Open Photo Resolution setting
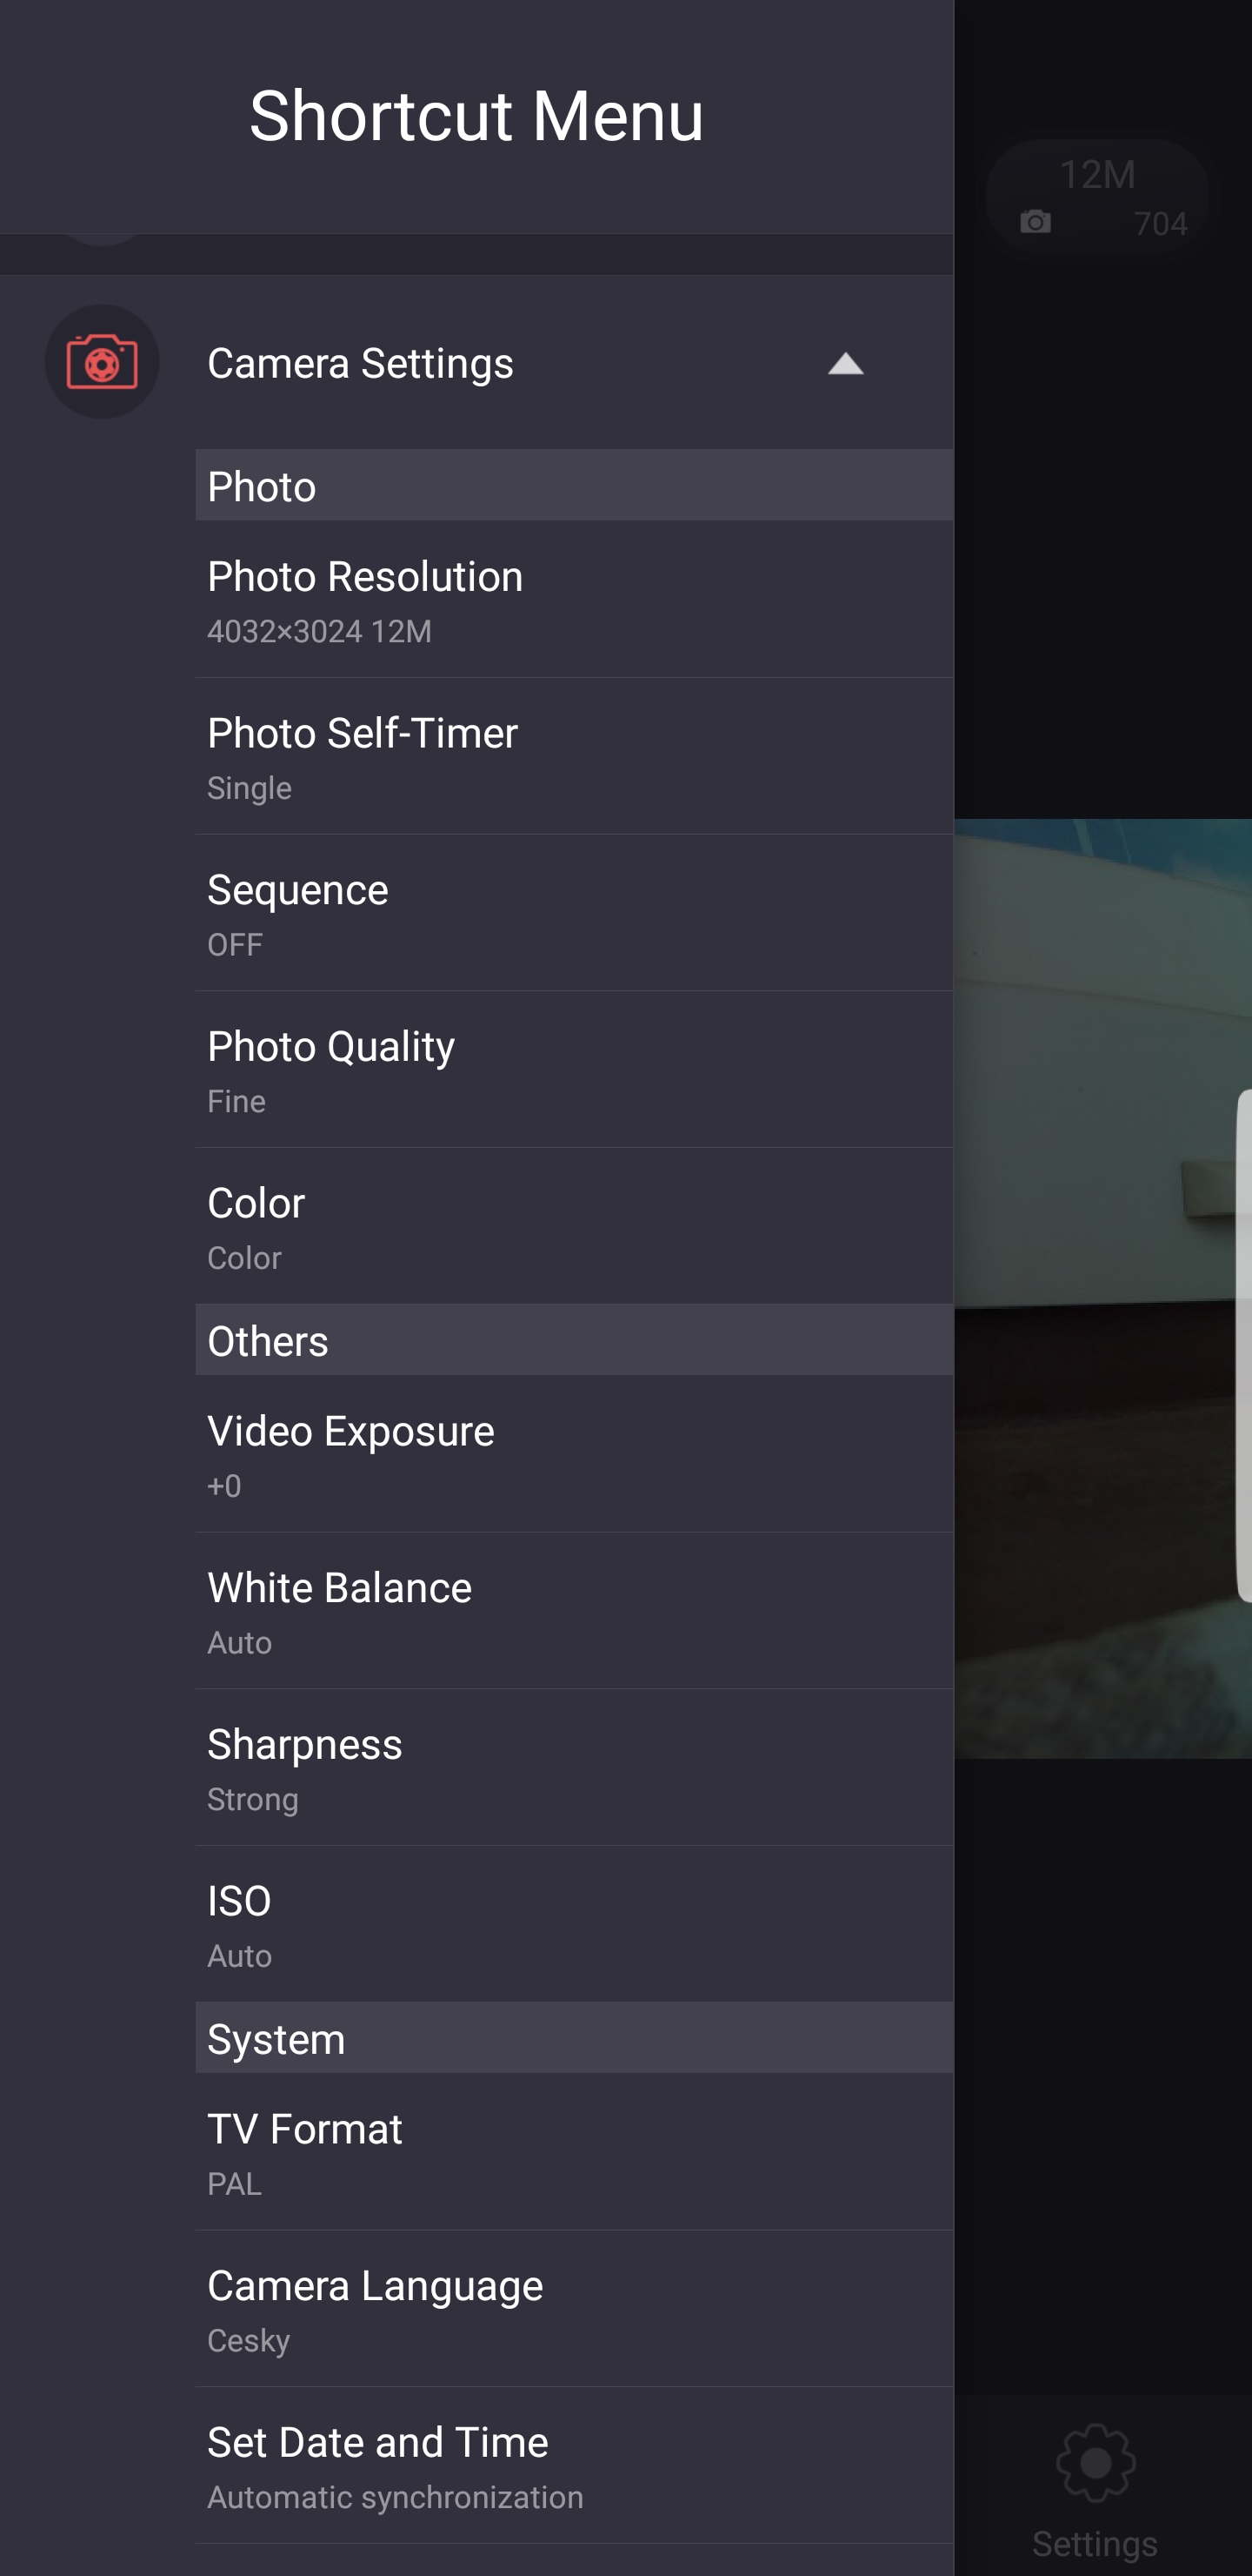The height and width of the screenshot is (2576, 1252). pyautogui.click(x=574, y=600)
